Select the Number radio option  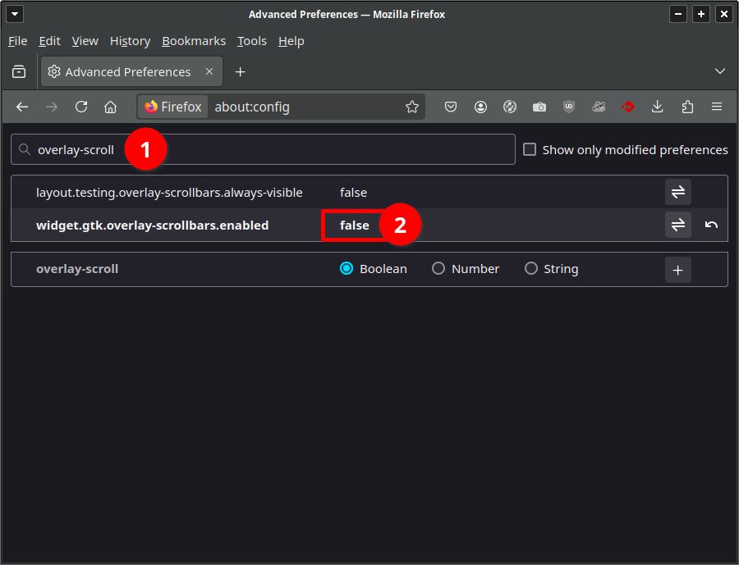click(438, 268)
